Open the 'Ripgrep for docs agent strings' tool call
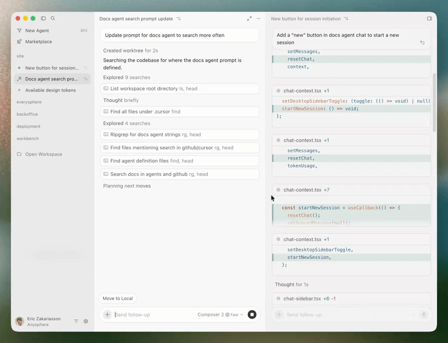This screenshot has height=343, width=448. (x=180, y=134)
